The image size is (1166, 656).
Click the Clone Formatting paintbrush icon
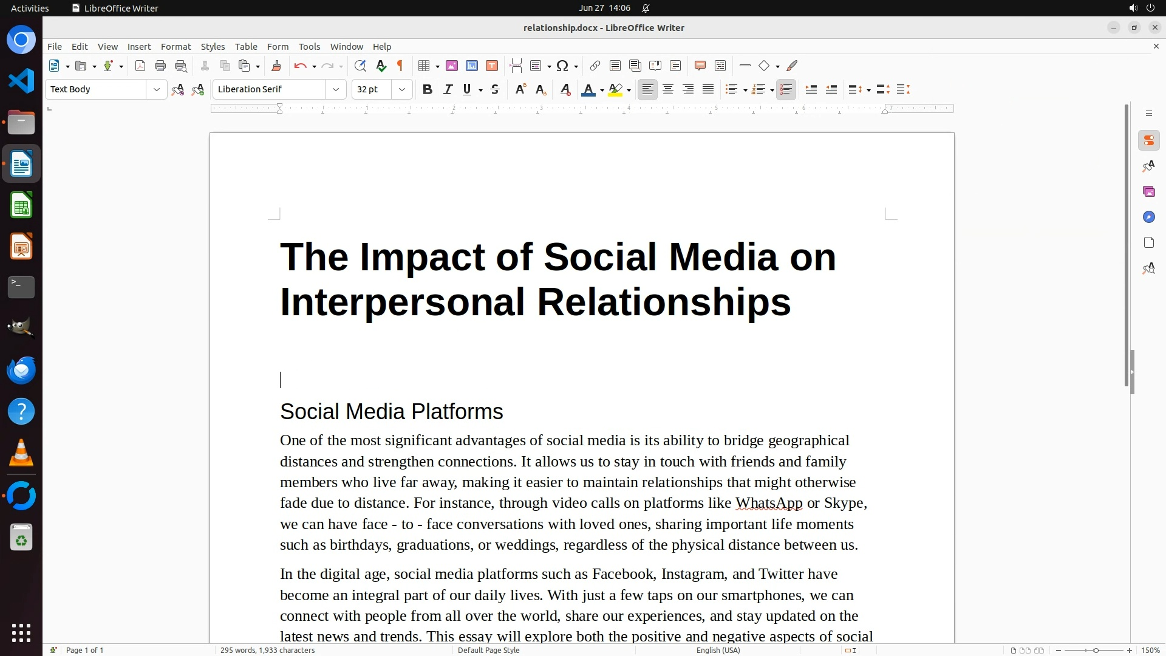[x=276, y=66]
